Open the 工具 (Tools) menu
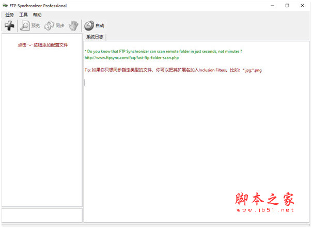 point(23,15)
